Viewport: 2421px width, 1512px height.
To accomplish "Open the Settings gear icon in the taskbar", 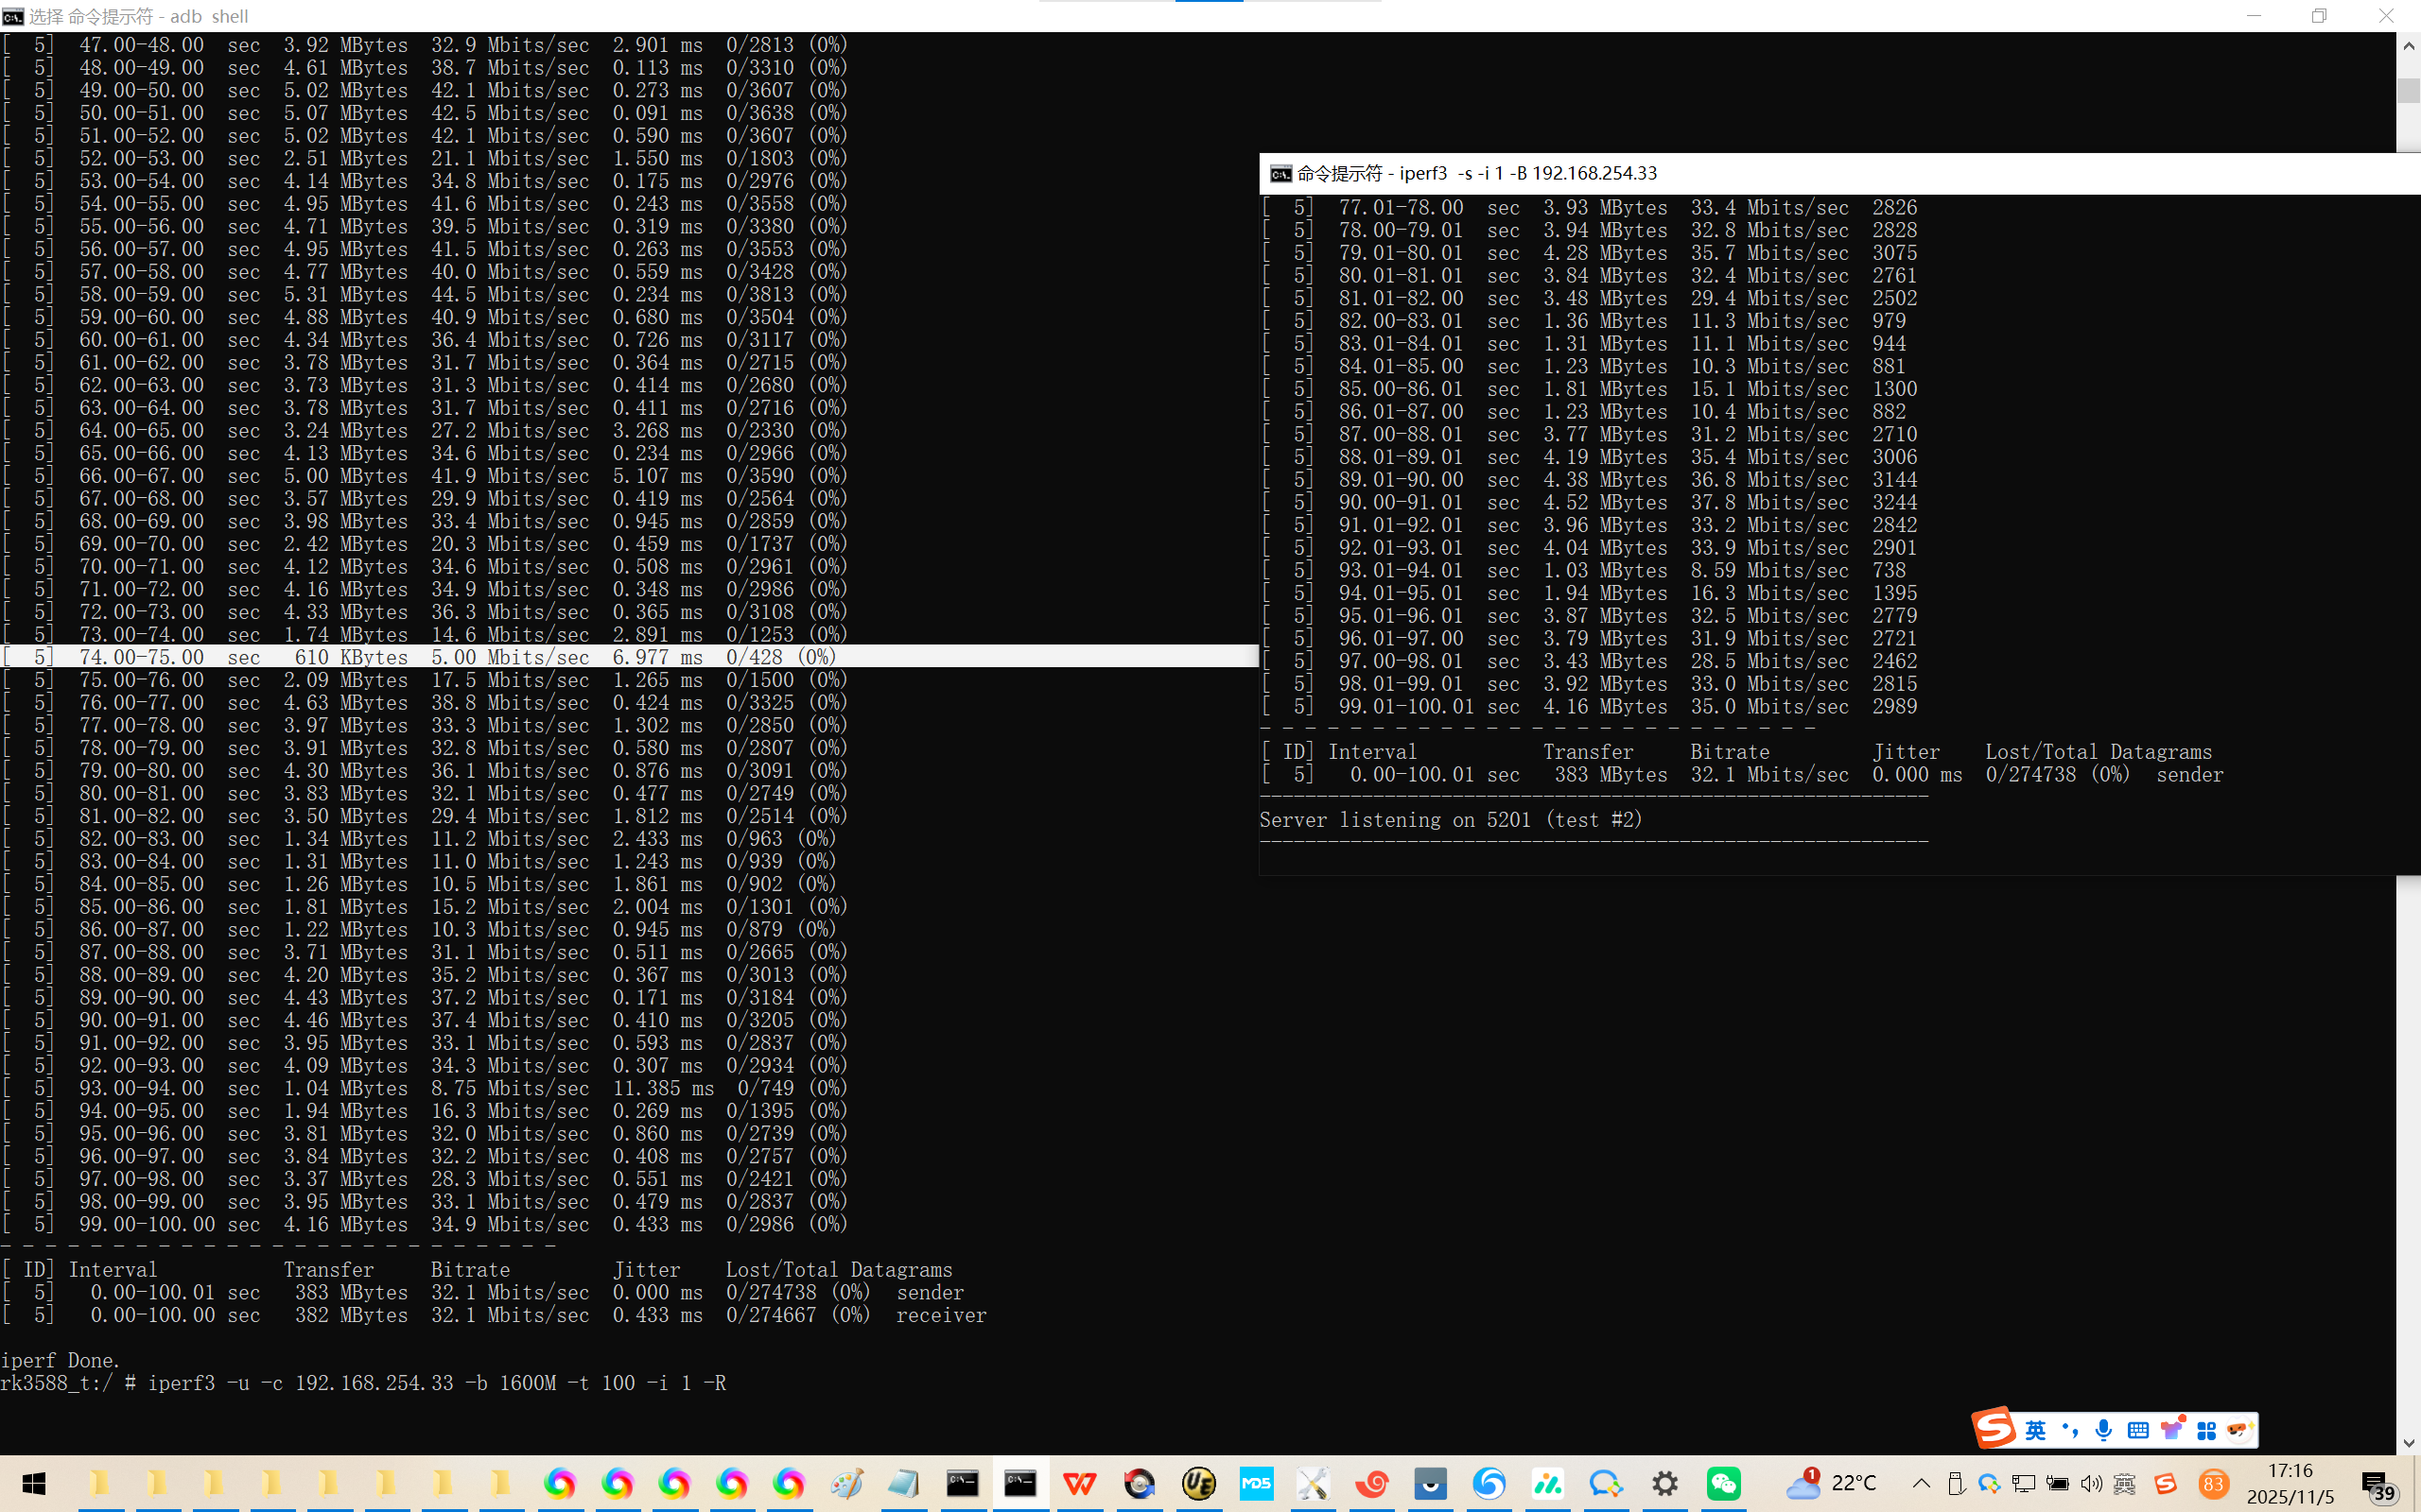I will click(1664, 1483).
